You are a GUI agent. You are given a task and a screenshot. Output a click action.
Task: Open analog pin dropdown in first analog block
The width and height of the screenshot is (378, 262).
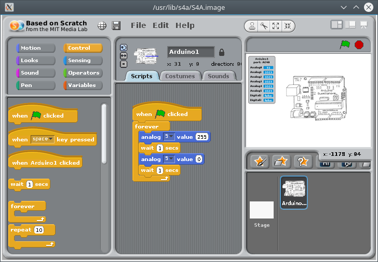coord(169,137)
